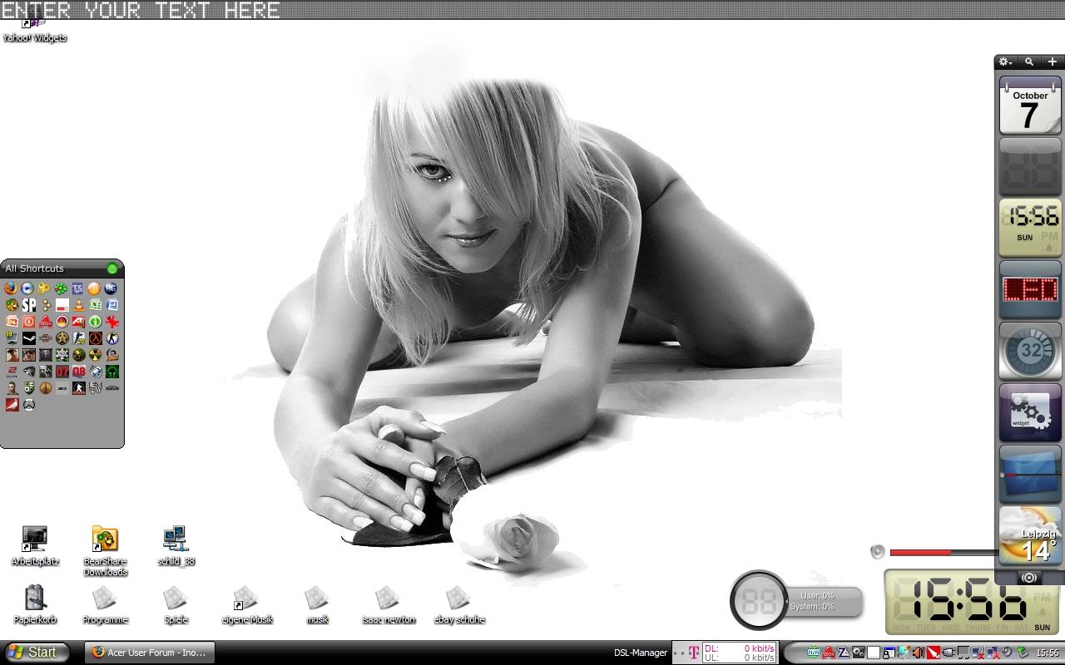Click the speaker icon beside the volume bar
The image size is (1065, 665).
(877, 552)
